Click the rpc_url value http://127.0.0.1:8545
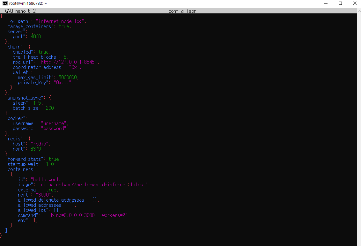 coord(68,62)
